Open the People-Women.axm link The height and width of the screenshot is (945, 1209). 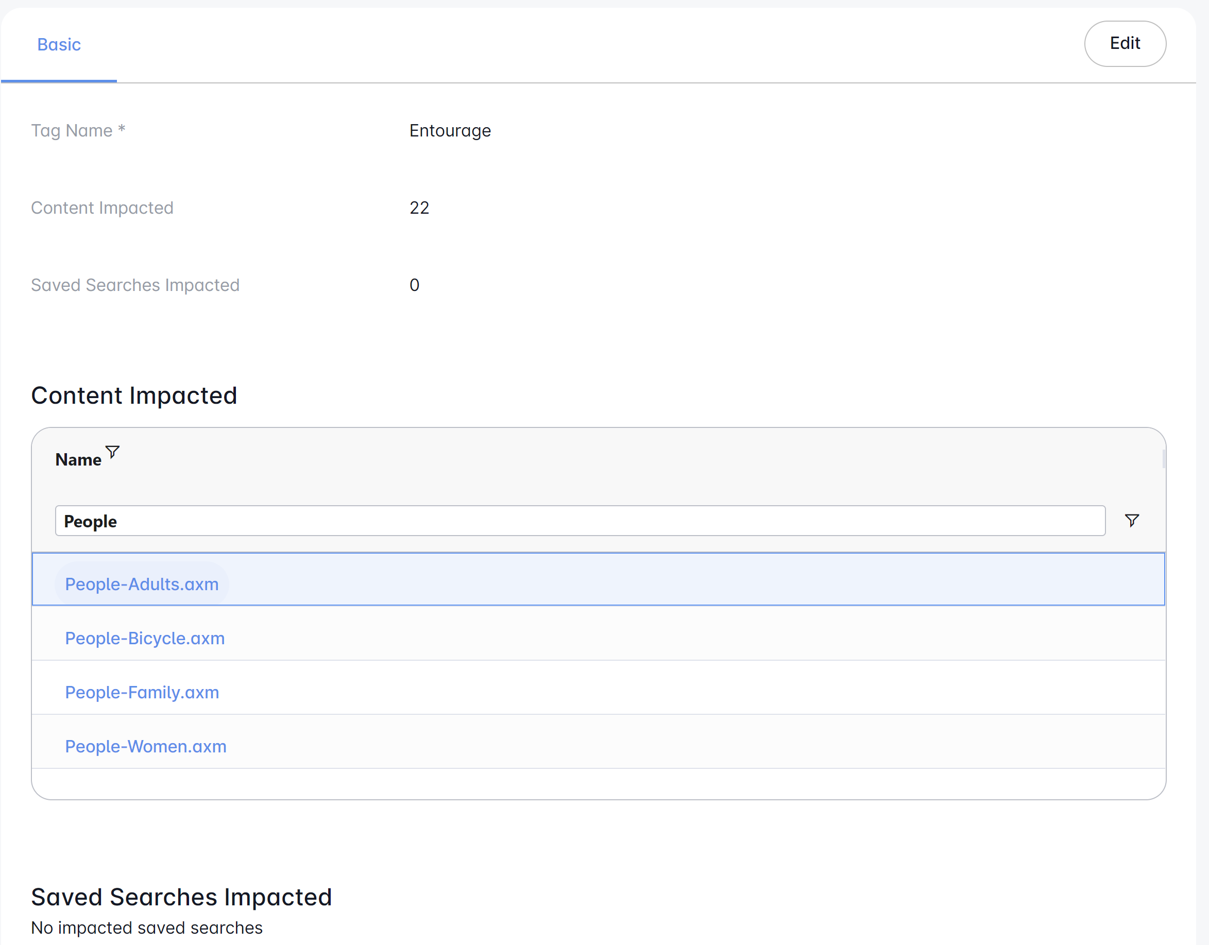tap(146, 746)
